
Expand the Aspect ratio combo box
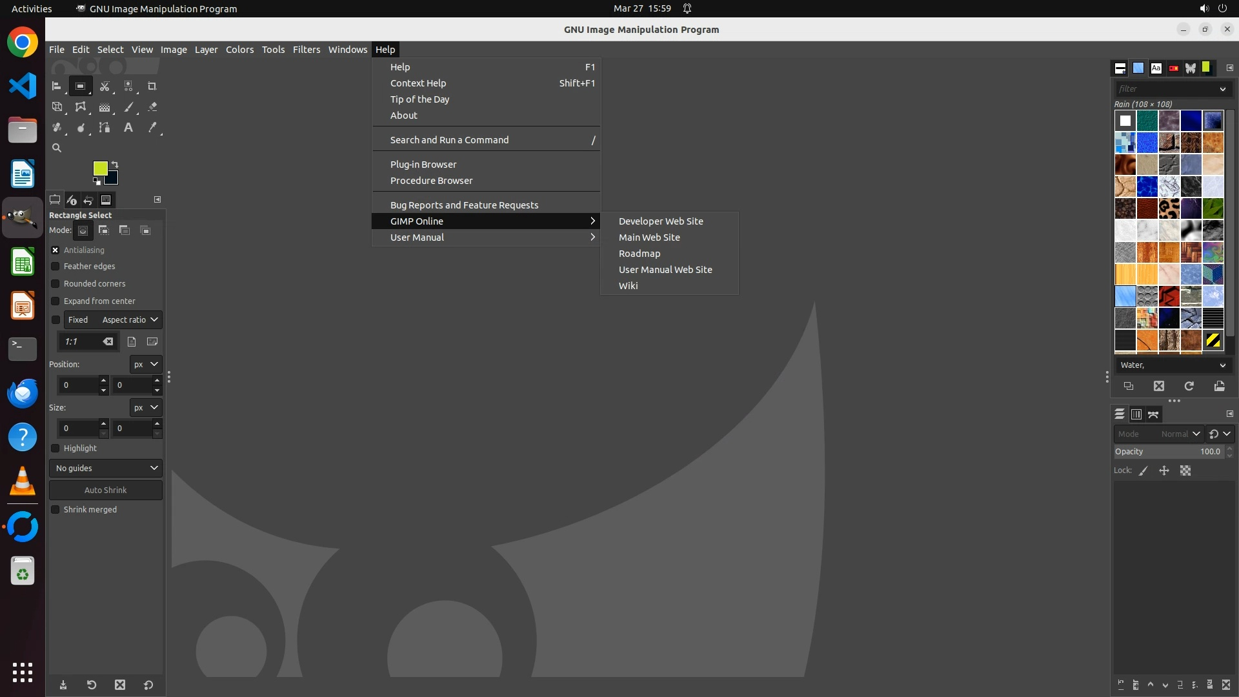pos(130,319)
